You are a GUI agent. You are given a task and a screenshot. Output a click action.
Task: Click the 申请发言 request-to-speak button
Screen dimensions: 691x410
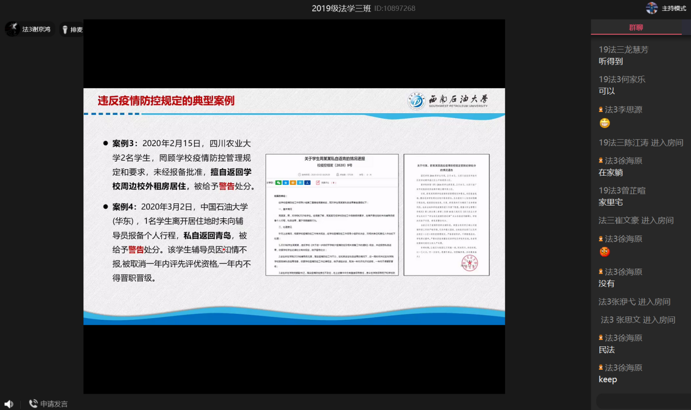pyautogui.click(x=49, y=404)
